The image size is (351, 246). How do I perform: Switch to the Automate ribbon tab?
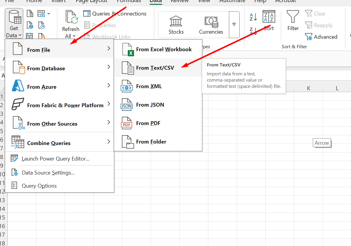232,1
